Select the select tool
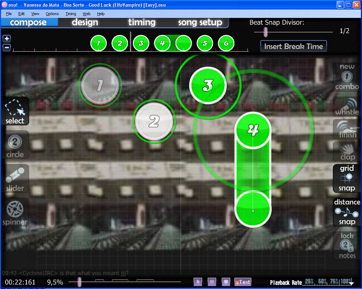Viewport: 362px width, 289px height. [x=15, y=111]
